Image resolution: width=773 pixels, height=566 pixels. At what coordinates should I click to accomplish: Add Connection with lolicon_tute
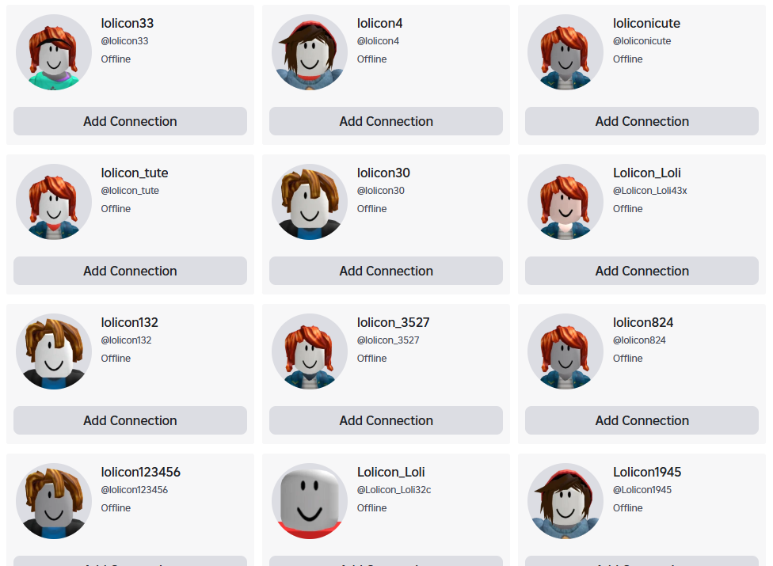[x=130, y=271]
